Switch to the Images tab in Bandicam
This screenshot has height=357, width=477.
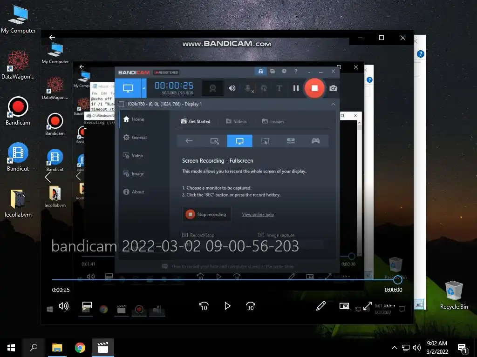click(x=273, y=121)
